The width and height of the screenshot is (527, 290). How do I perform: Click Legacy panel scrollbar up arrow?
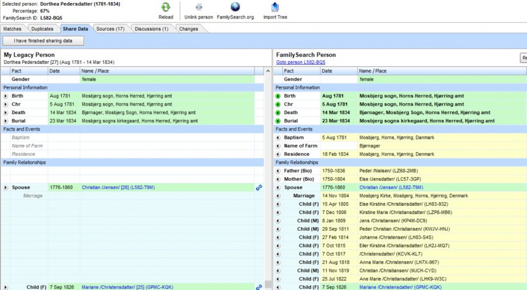click(x=268, y=71)
